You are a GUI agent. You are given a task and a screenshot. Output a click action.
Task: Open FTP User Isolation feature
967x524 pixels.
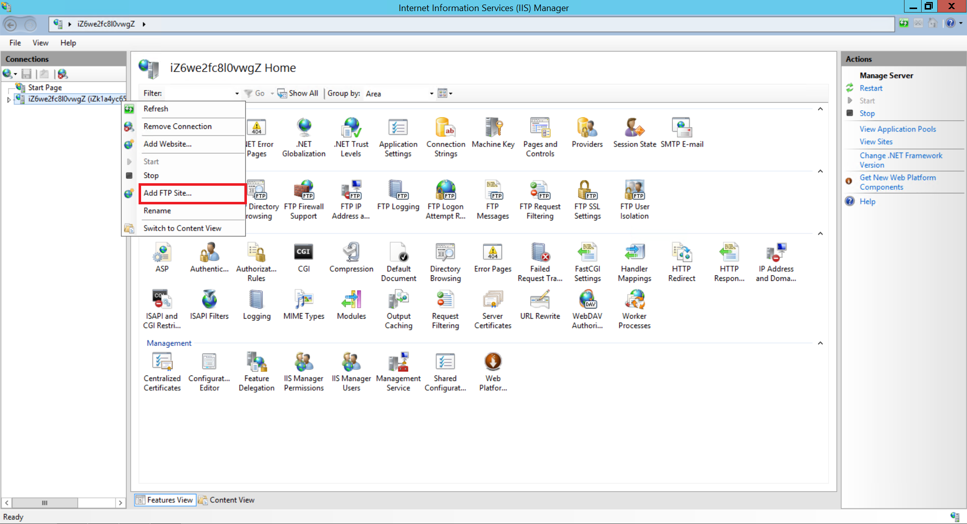634,200
